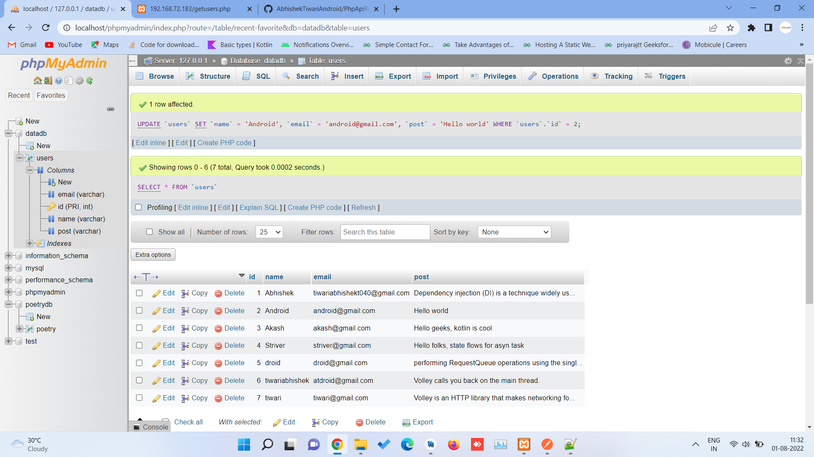Switch to the Insert tab
Viewport: 814px width, 457px height.
pos(347,76)
